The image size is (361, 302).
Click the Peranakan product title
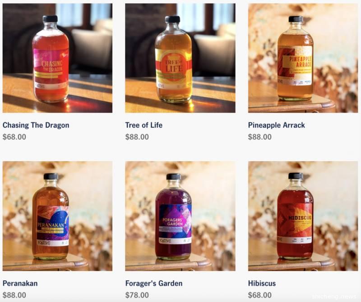pos(20,283)
